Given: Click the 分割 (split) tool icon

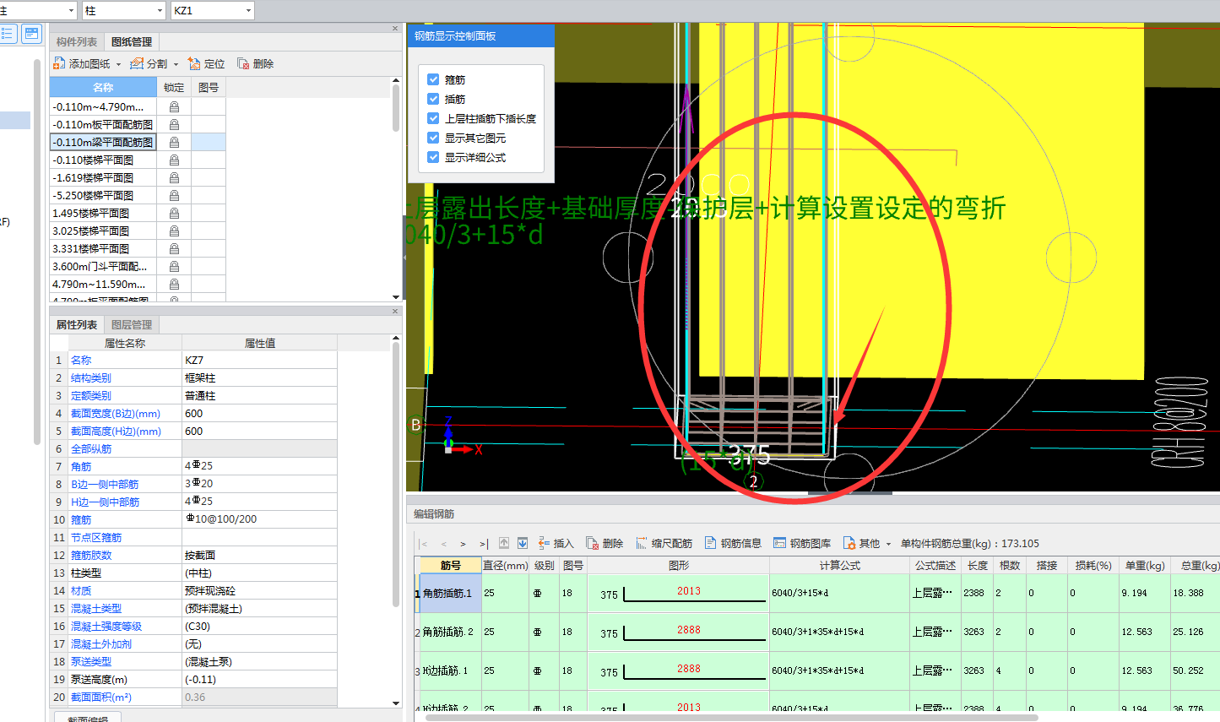Looking at the screenshot, I should pos(137,63).
